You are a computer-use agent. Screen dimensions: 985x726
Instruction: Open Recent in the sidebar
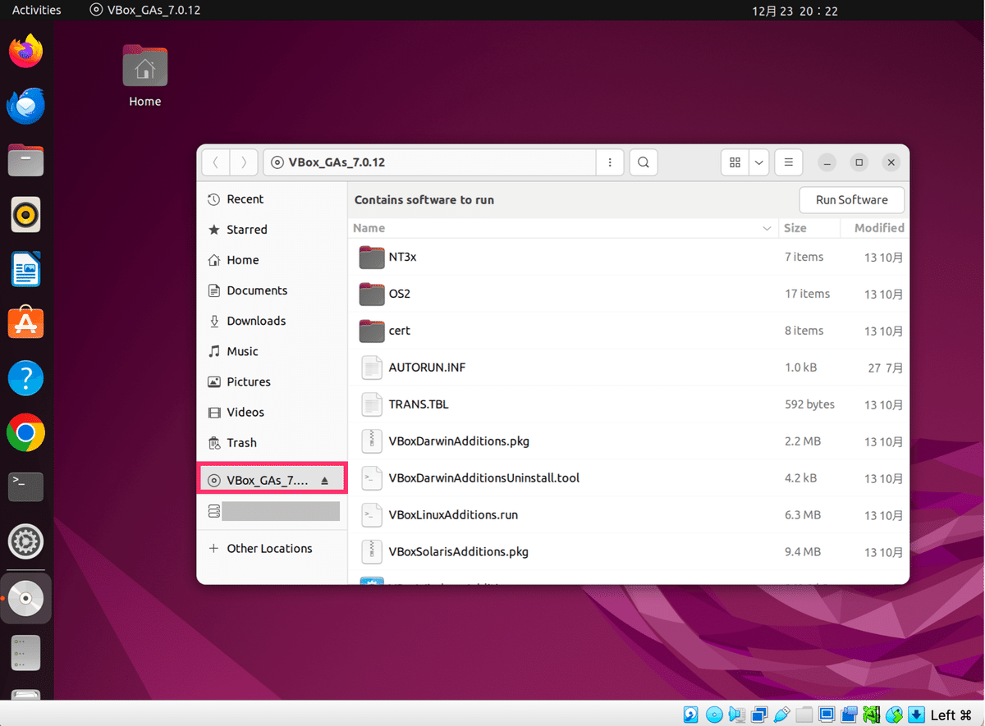click(x=272, y=199)
